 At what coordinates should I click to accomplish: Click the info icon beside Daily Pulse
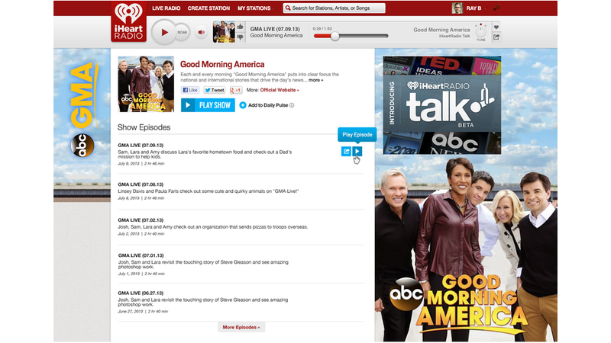click(292, 105)
